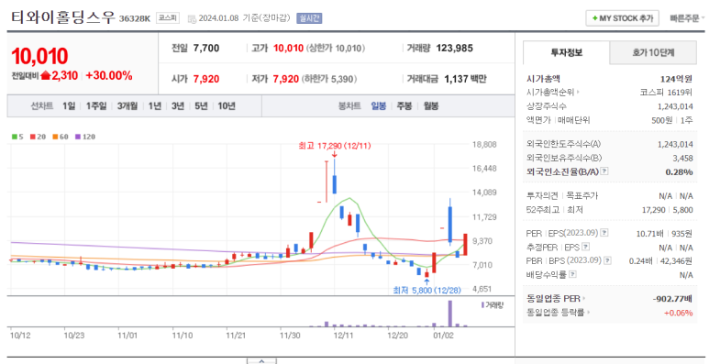
Task: Click the 거래량 value 123,985
Action: click(x=454, y=48)
